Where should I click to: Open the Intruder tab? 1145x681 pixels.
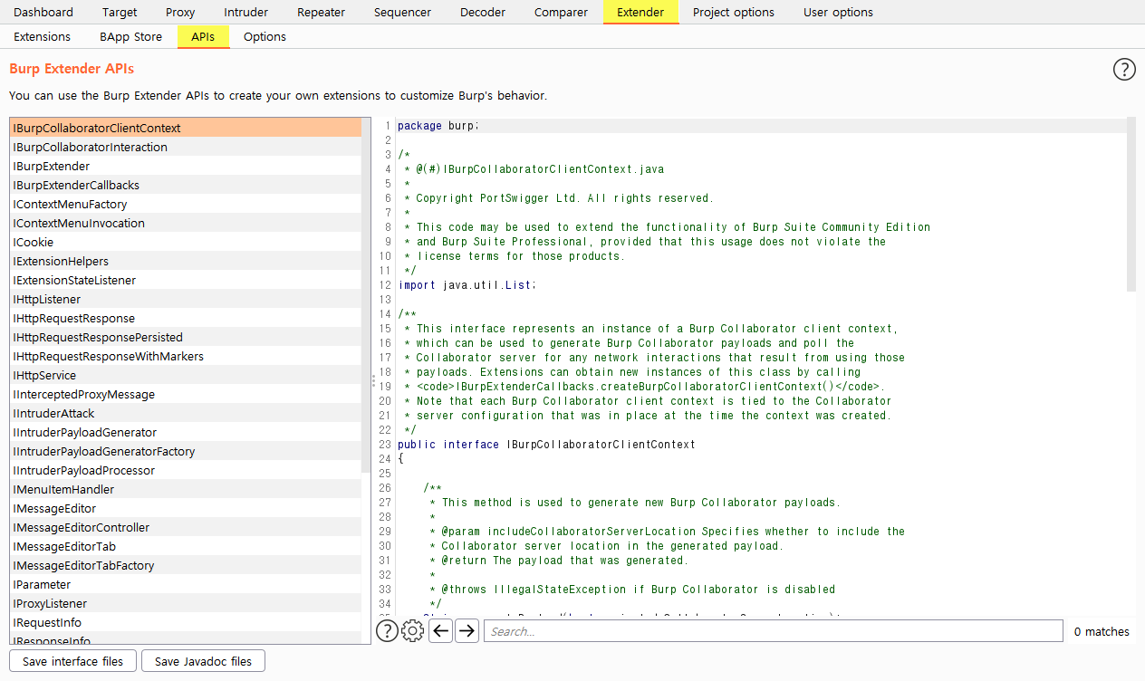[x=245, y=12]
